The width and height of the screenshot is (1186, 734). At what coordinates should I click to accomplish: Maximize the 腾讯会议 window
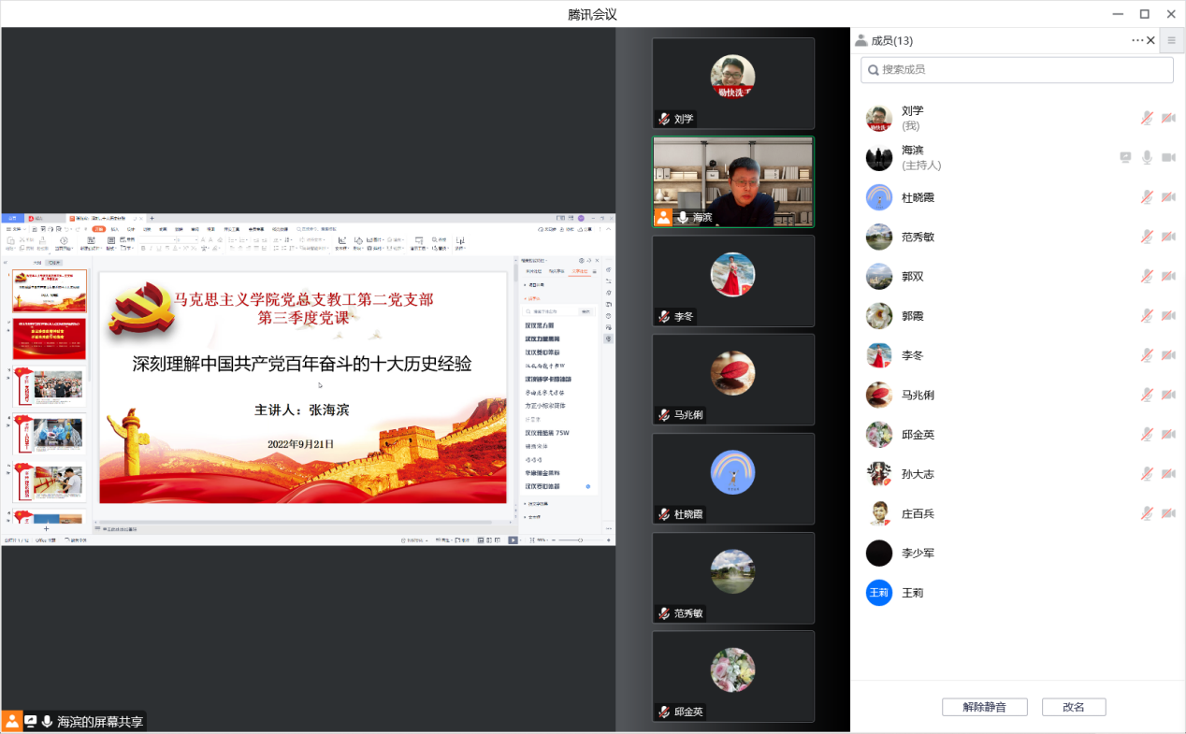click(1144, 14)
